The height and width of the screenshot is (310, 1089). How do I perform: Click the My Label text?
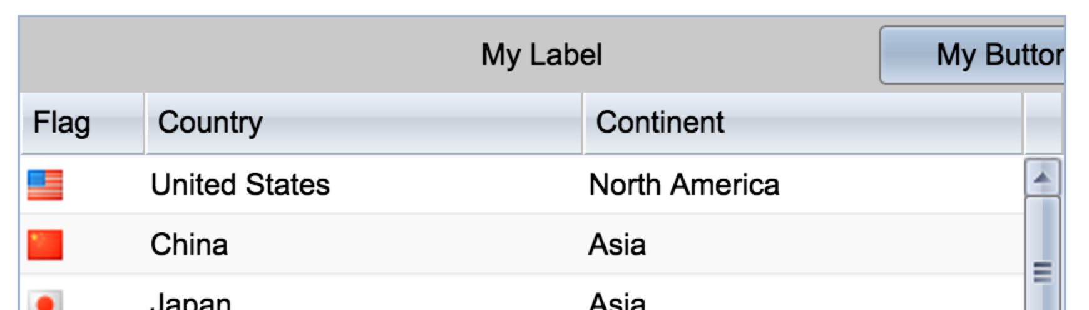coord(541,55)
